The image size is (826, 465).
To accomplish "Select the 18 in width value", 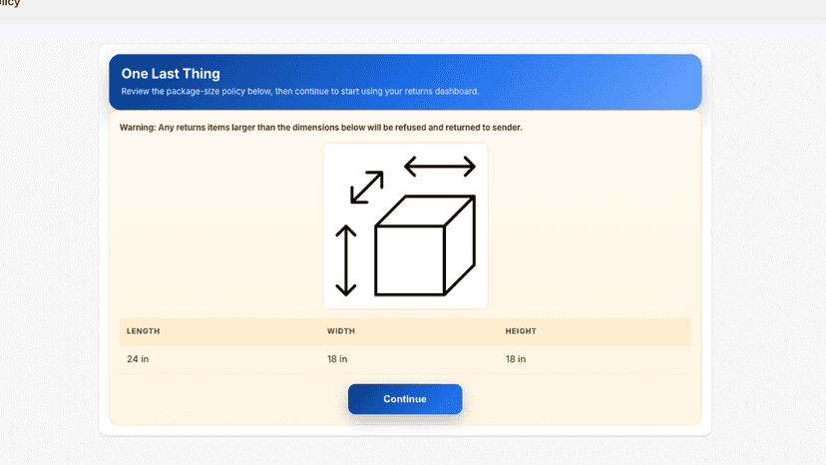I will click(x=337, y=359).
